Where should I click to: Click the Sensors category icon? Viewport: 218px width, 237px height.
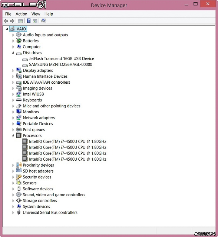19,183
